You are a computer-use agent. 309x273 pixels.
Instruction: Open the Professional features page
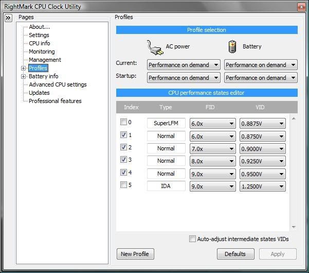55,101
